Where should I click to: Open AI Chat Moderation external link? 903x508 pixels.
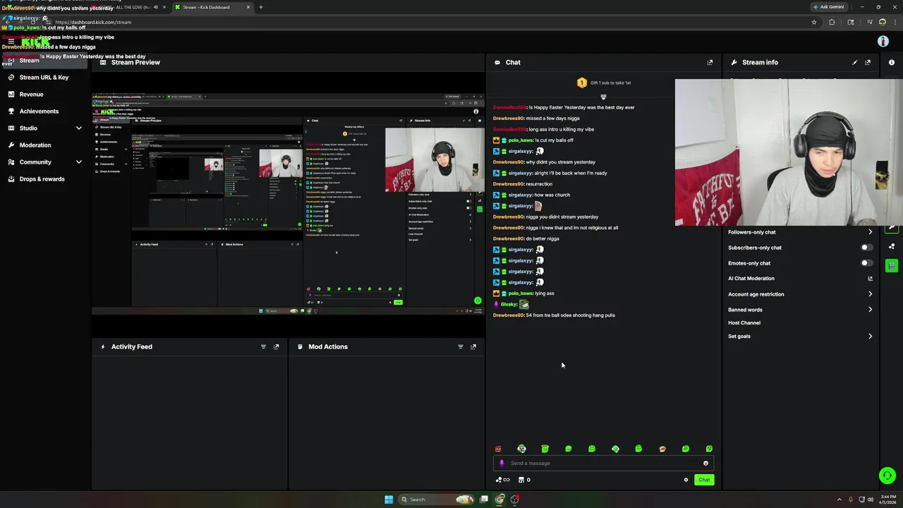point(870,279)
